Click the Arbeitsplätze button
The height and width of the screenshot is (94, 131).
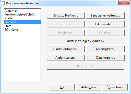(105, 49)
